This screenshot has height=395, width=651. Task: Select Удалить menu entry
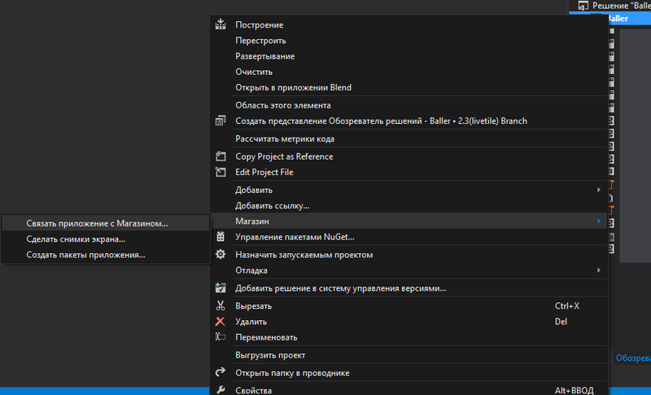tap(409, 322)
